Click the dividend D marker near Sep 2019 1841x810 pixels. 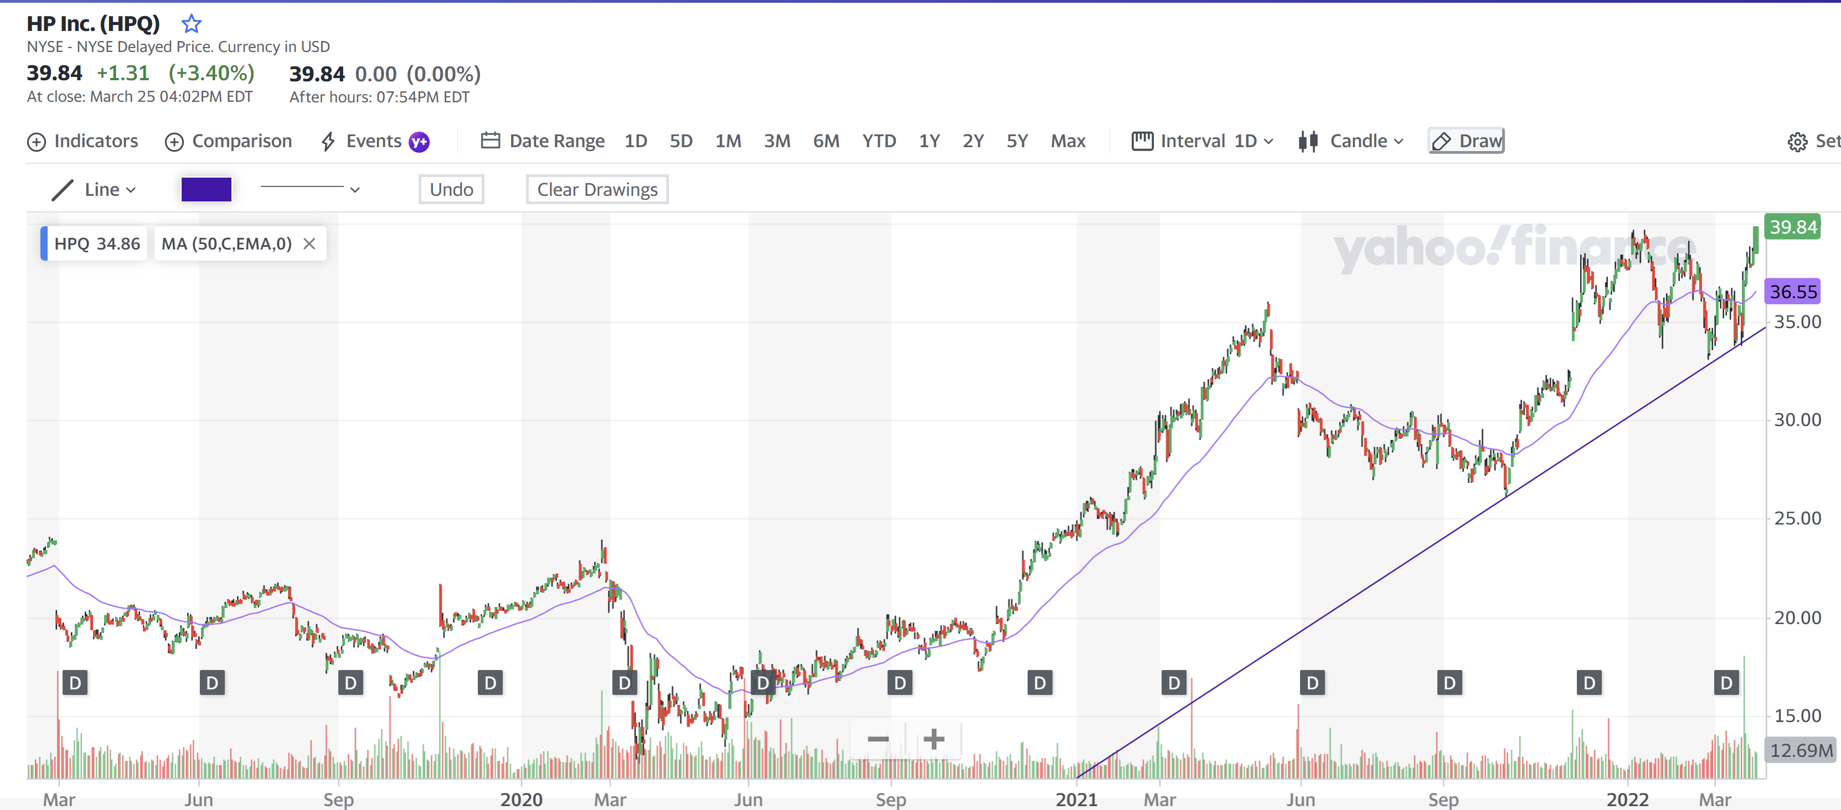pos(350,683)
